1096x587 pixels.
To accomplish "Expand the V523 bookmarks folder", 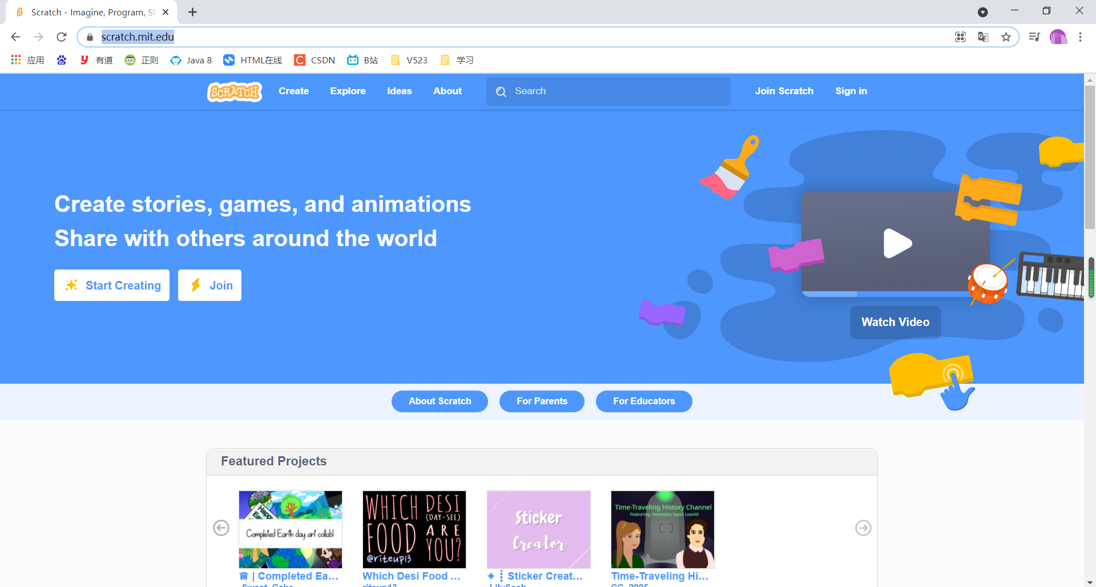I will click(x=409, y=60).
